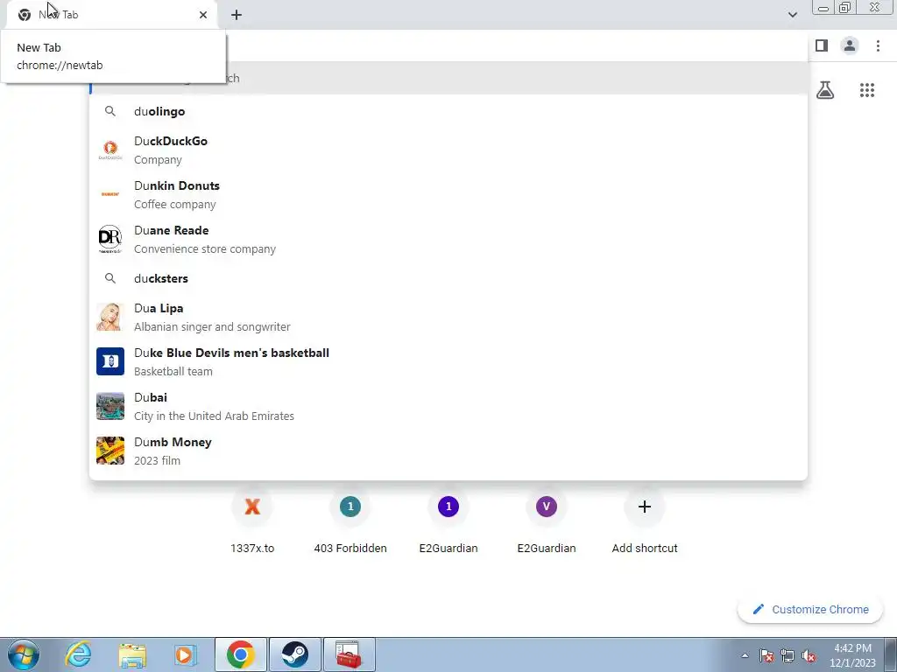The width and height of the screenshot is (897, 672).
Task: Open the E2Guardian shortcut with blue 1 icon
Action: point(448,520)
